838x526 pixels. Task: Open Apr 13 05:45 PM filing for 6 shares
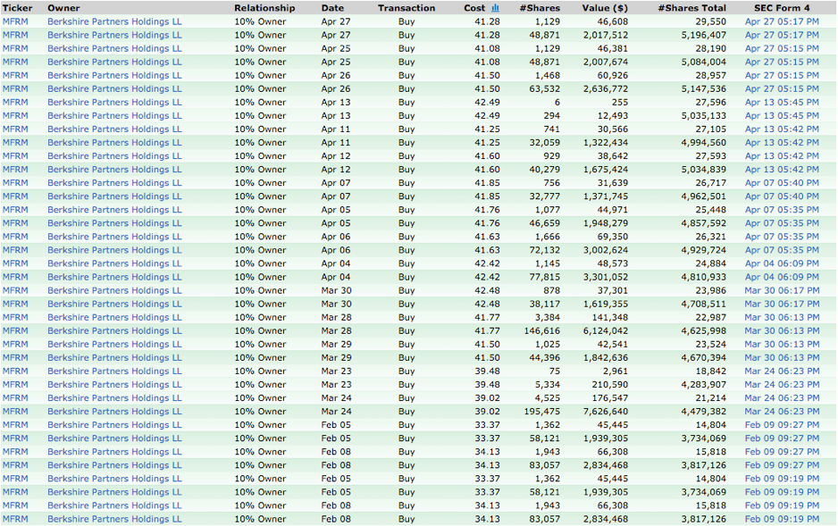782,103
